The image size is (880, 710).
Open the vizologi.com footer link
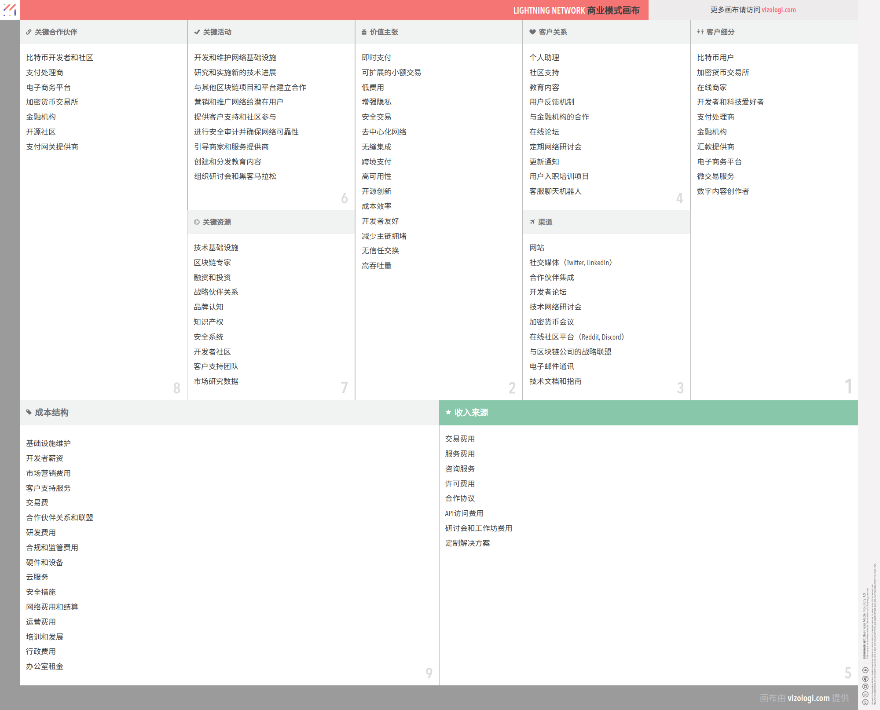click(x=808, y=698)
